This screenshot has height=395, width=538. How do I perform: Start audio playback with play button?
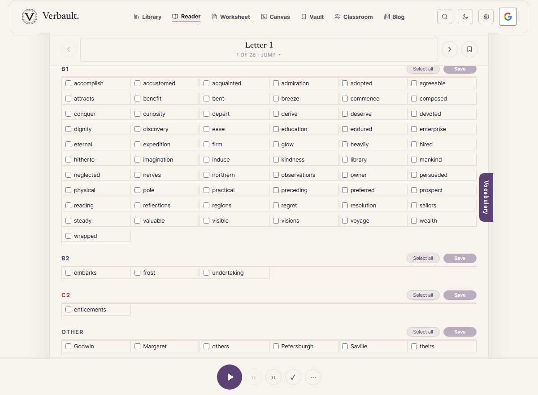pos(230,377)
